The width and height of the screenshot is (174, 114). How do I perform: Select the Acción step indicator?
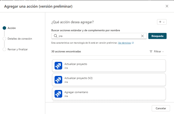4,28
